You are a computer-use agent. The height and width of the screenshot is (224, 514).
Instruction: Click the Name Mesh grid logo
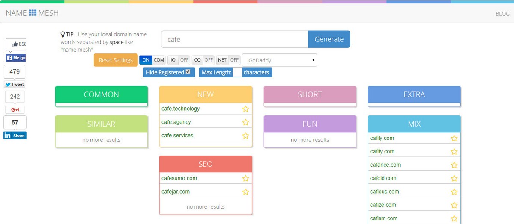(x=33, y=13)
